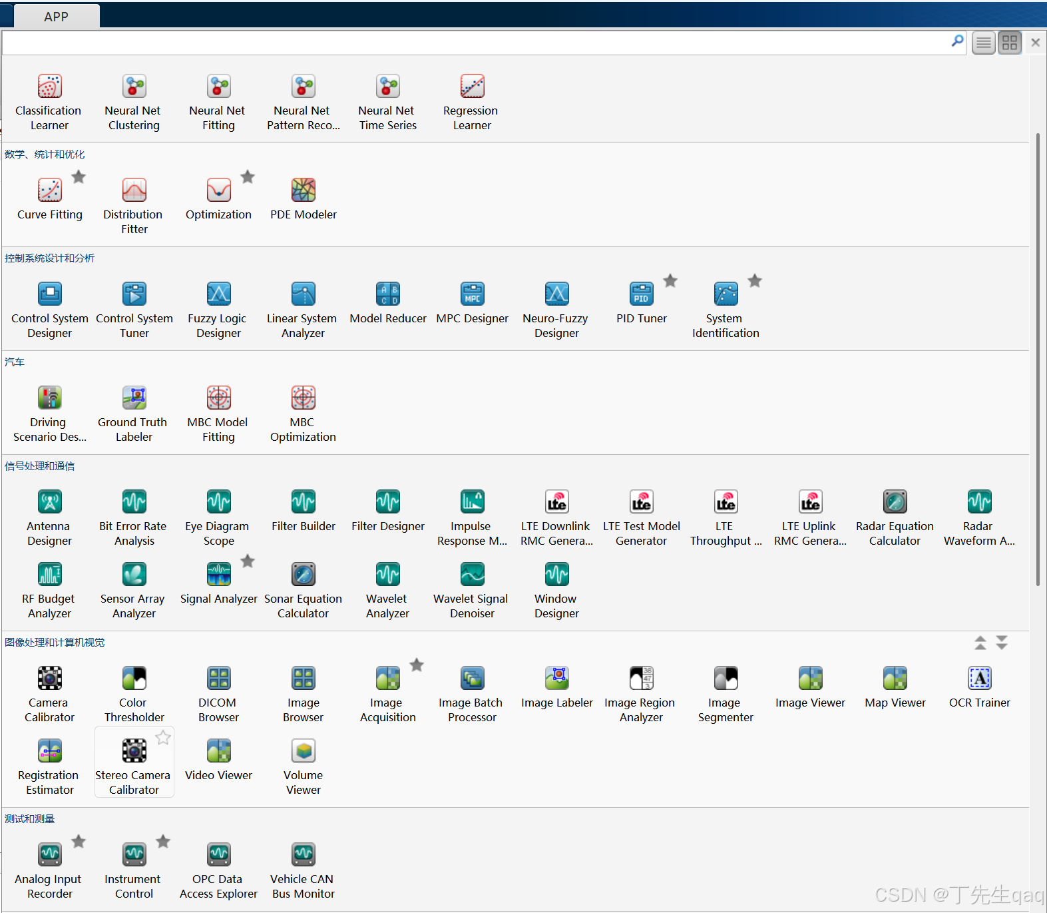Screen dimensions: 1047x913
Task: Open Camera Calibrator app
Action: coord(49,695)
